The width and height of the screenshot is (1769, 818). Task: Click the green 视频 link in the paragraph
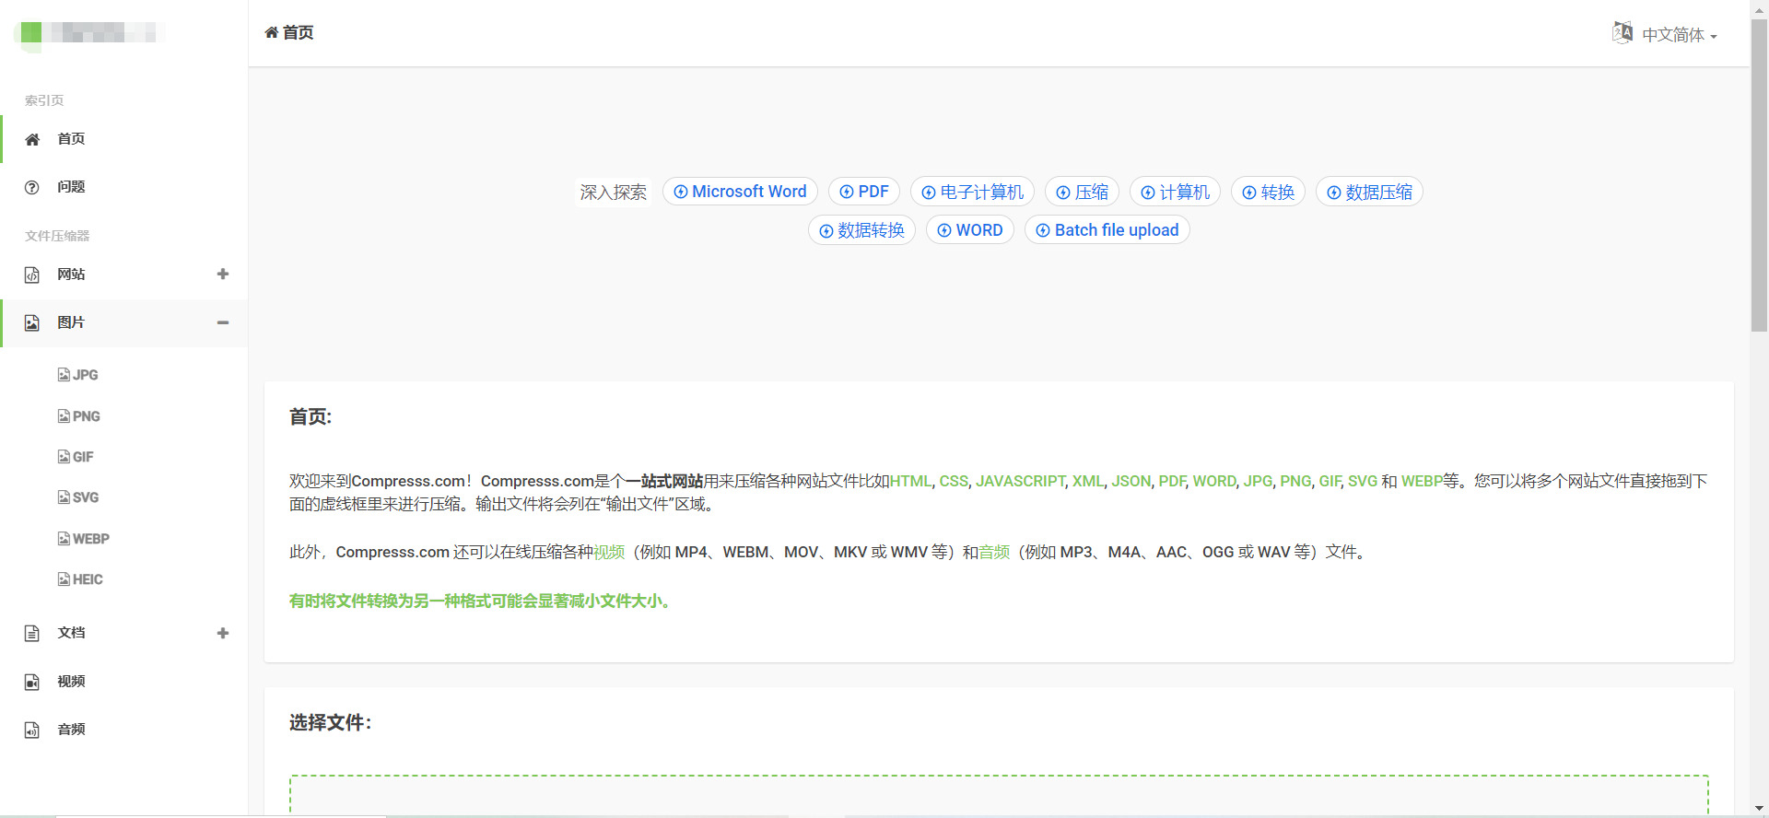pos(609,552)
